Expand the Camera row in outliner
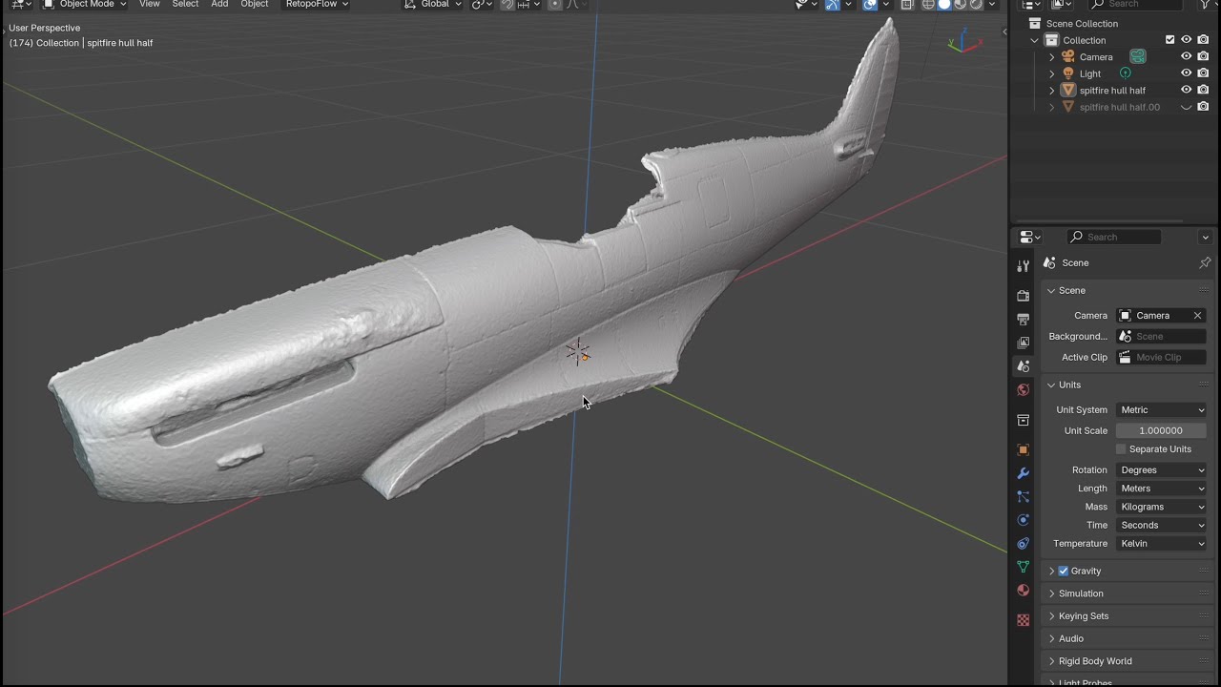Image resolution: width=1221 pixels, height=687 pixels. (1052, 56)
